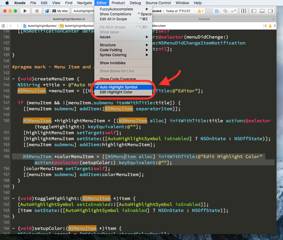The width and height of the screenshot is (283, 240).
Task: Open the related items grid menu
Action: coord(3,26)
